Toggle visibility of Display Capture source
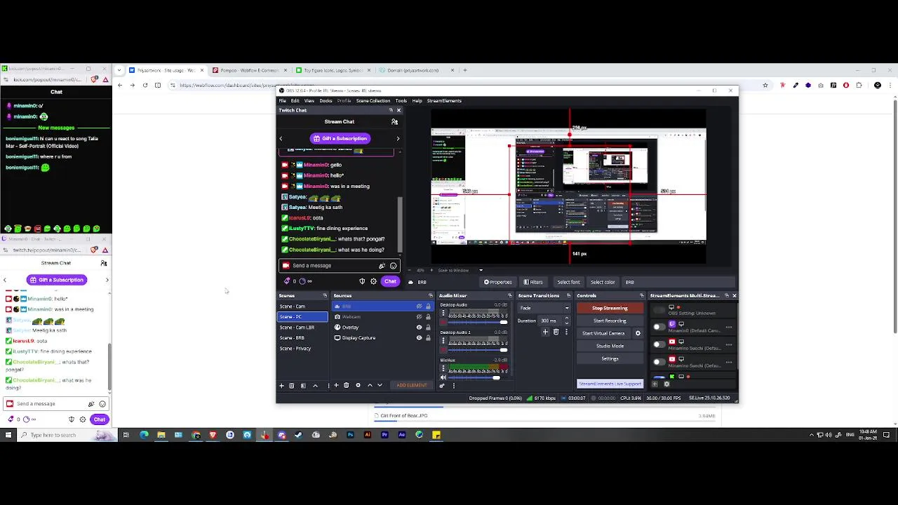Screen dimensions: 898x505 (x=419, y=338)
